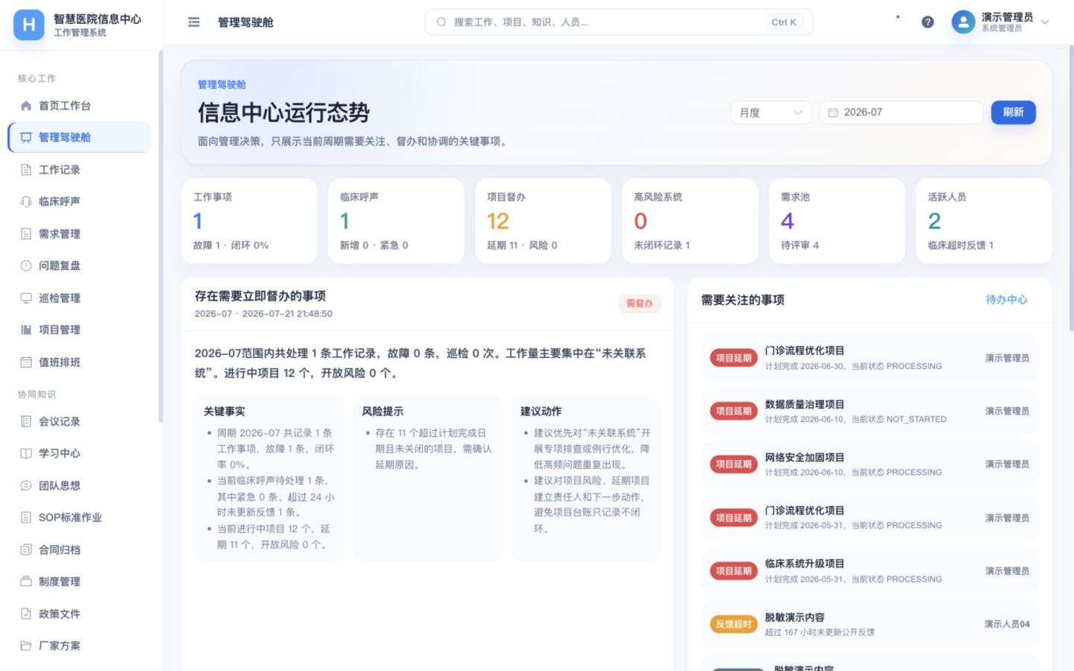
Task: Click the 核心工作 section label
Action: coord(37,78)
